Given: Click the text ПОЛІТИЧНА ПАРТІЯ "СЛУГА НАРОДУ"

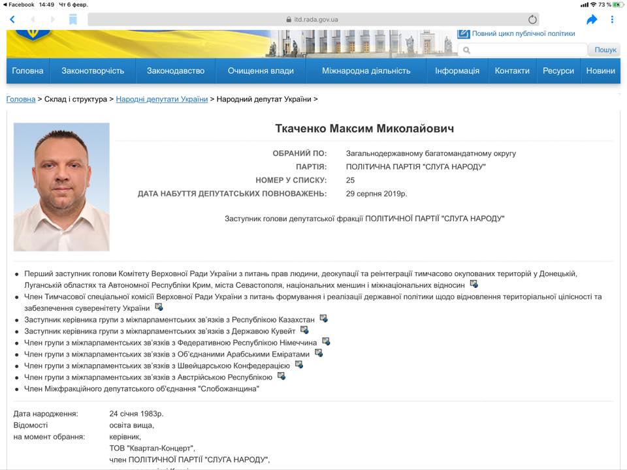Looking at the screenshot, I should tap(416, 166).
